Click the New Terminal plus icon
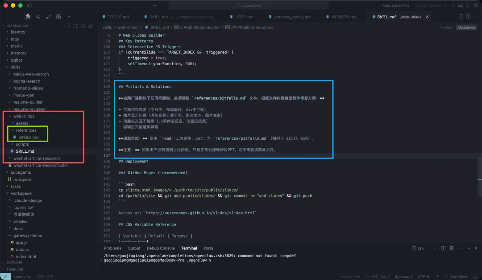 [x=430, y=248]
